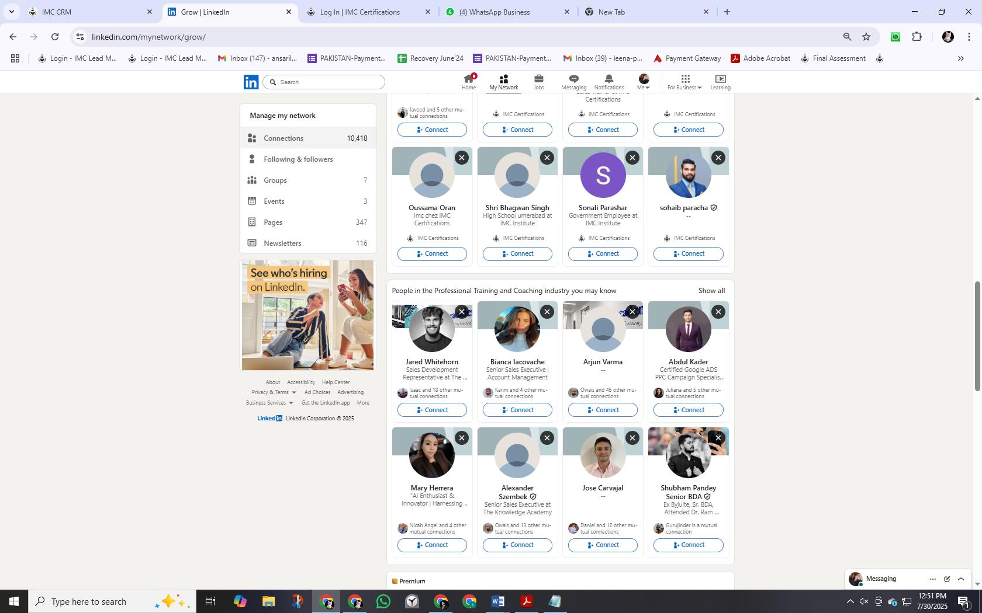Connect with Sonali Parashar

pyautogui.click(x=603, y=254)
